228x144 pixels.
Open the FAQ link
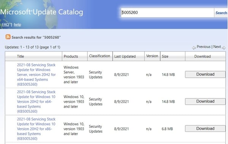(6, 25)
